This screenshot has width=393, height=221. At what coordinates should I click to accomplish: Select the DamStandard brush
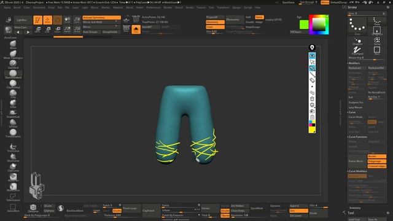click(x=13, y=74)
